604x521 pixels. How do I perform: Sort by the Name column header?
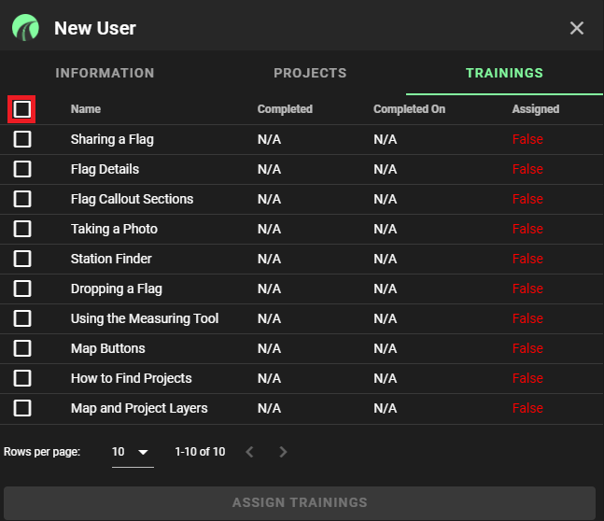point(86,109)
